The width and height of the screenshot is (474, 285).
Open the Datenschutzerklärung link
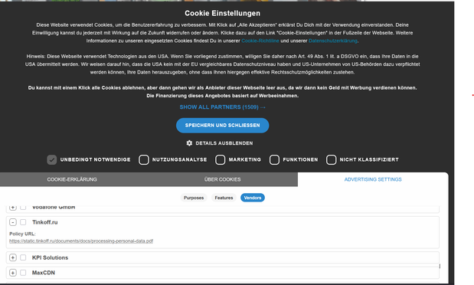(x=333, y=41)
